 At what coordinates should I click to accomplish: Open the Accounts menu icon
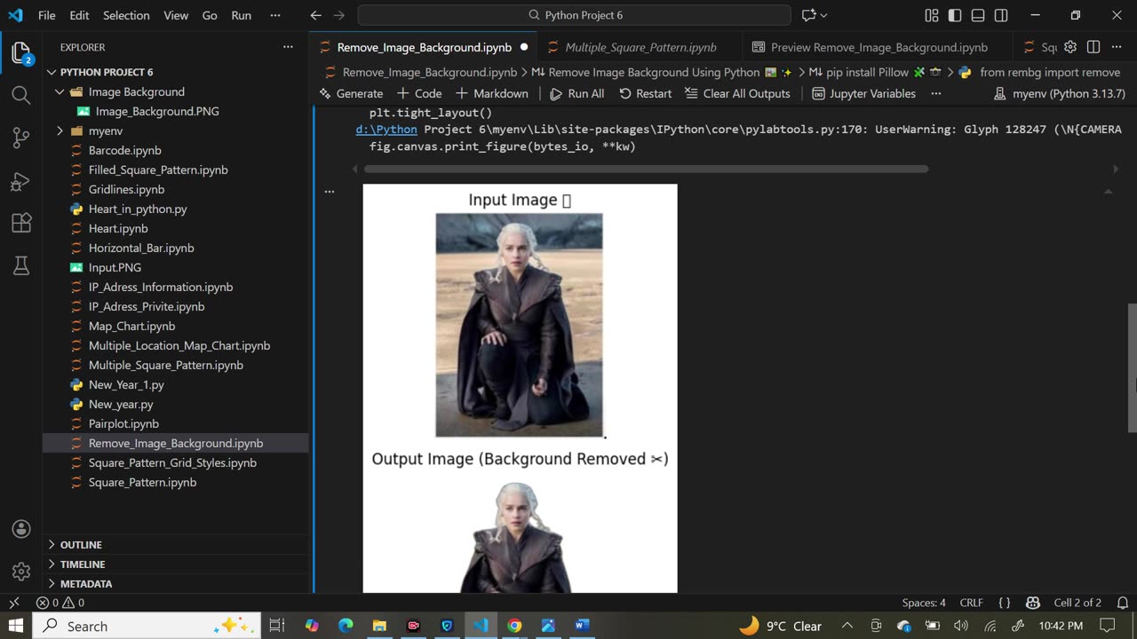(x=21, y=529)
